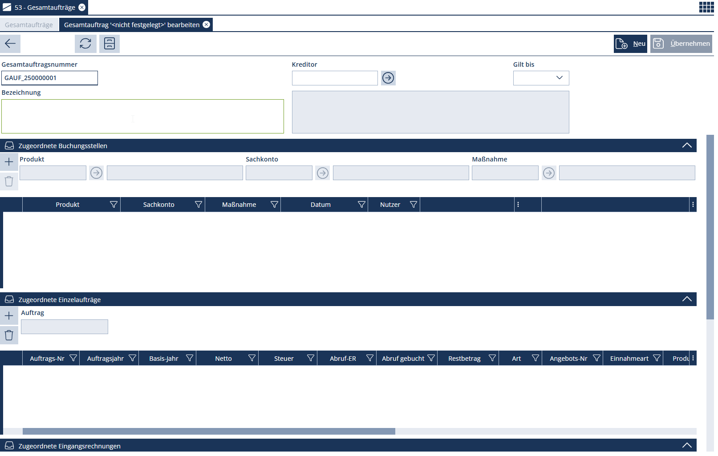Click the horizontal scrollbar in Einzelaufträge table
Image resolution: width=718 pixels, height=456 pixels.
pos(209,431)
